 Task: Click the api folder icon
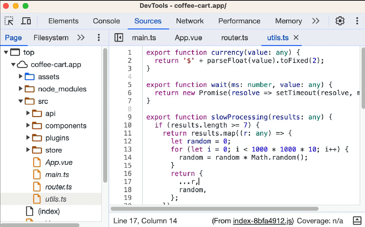pyautogui.click(x=37, y=113)
